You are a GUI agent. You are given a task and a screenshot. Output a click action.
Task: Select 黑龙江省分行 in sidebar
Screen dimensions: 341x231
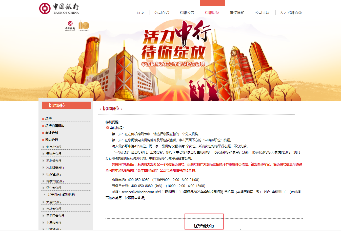click(55, 216)
